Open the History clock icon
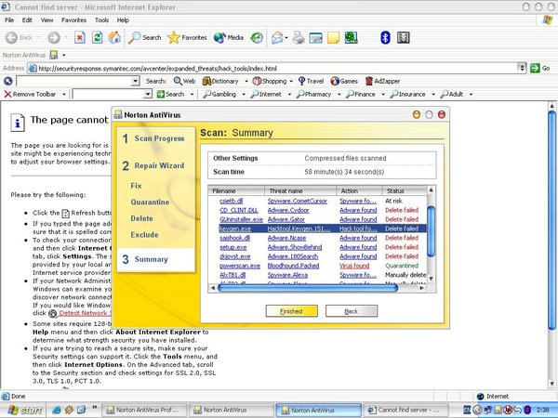The image size is (558, 418). point(257,37)
